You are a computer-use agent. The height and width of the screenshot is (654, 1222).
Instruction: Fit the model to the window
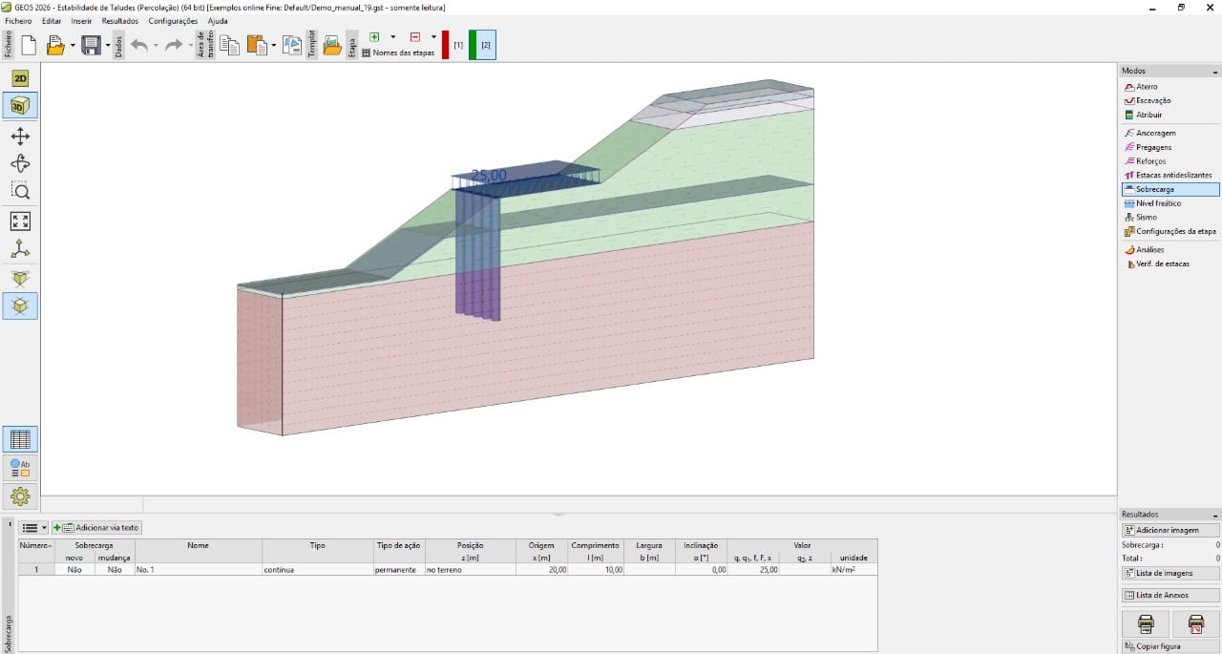tap(20, 221)
